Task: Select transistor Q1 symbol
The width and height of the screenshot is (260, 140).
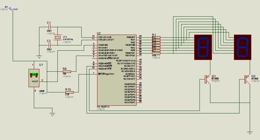Action: point(207,79)
